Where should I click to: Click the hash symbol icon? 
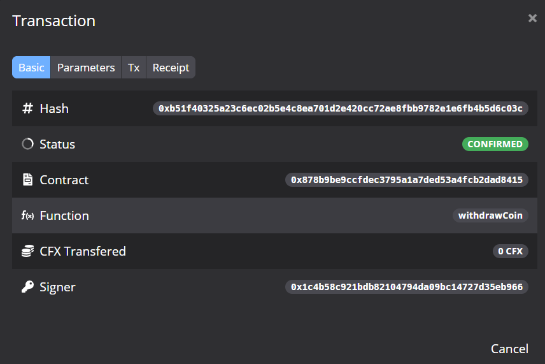point(27,108)
